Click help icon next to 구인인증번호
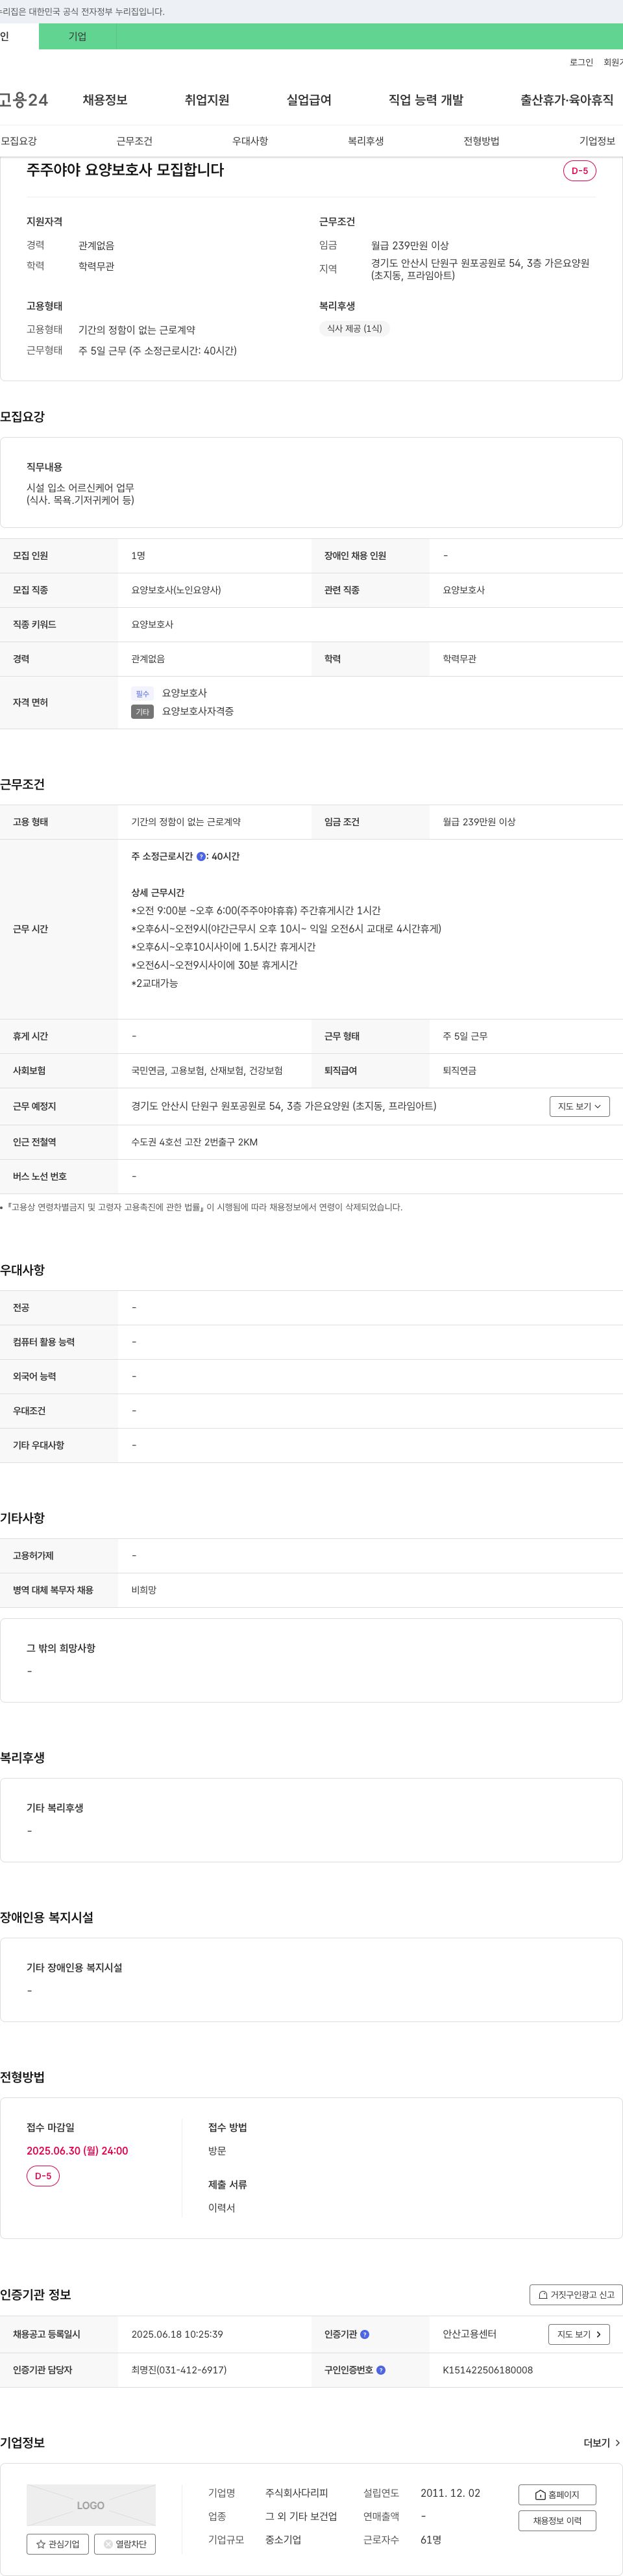 (381, 2370)
